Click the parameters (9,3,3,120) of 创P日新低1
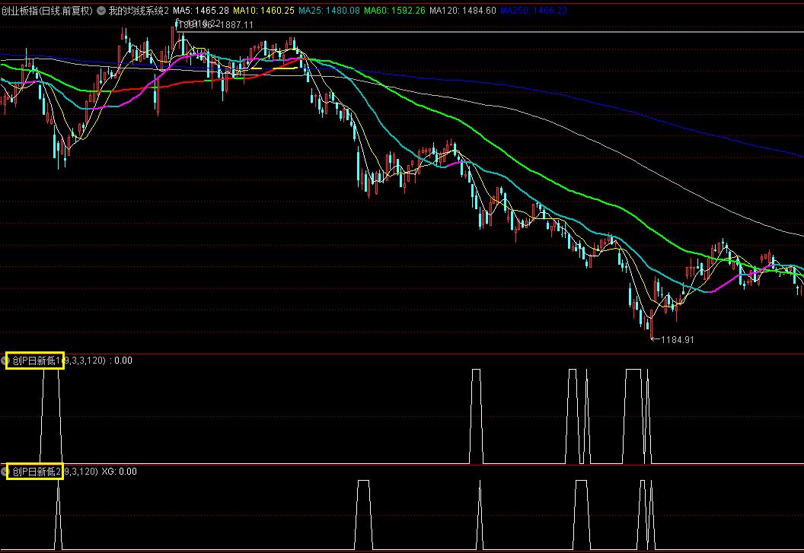 point(85,361)
